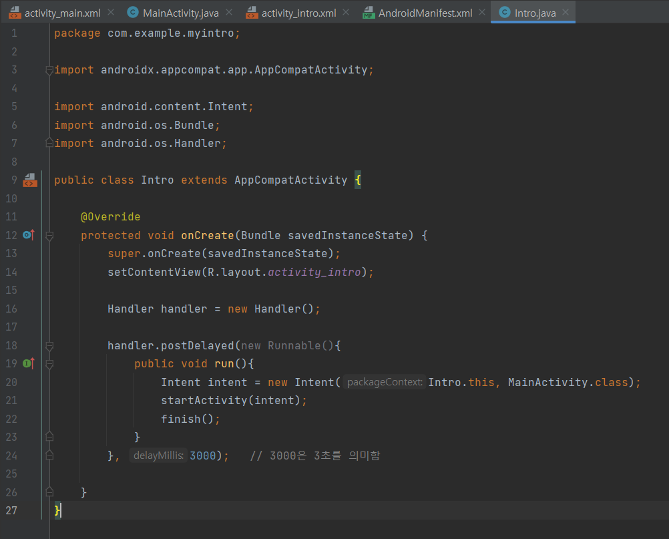Click the XML icon on activity_intro.xml tab
The width and height of the screenshot is (669, 539).
pos(251,13)
